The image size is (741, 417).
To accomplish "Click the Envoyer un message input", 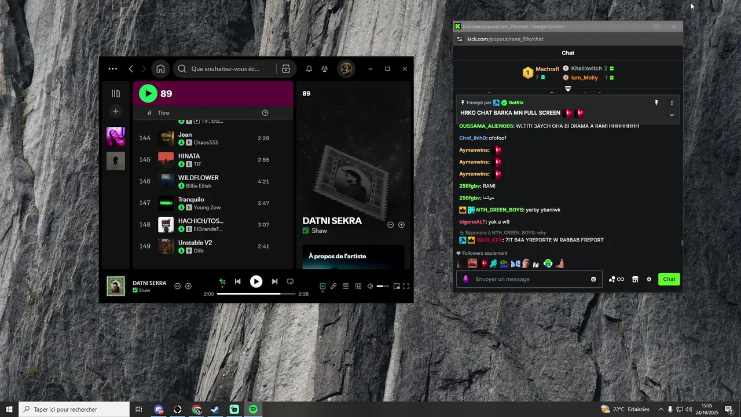I will coord(530,279).
